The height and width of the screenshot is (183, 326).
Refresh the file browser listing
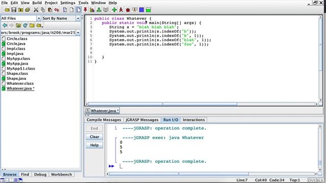tap(25, 25)
